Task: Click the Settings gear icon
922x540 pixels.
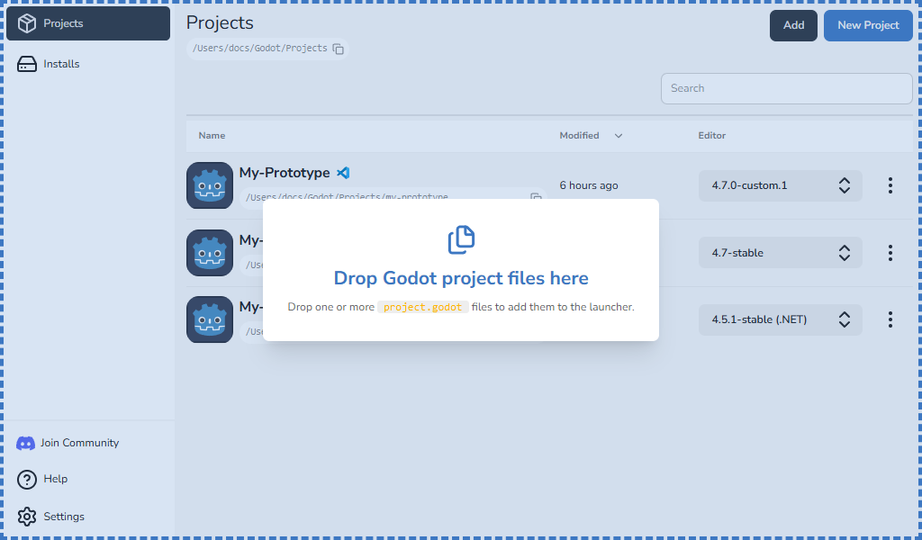Action: pos(27,517)
